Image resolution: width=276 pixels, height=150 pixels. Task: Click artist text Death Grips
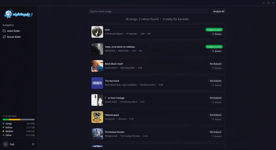(111, 102)
